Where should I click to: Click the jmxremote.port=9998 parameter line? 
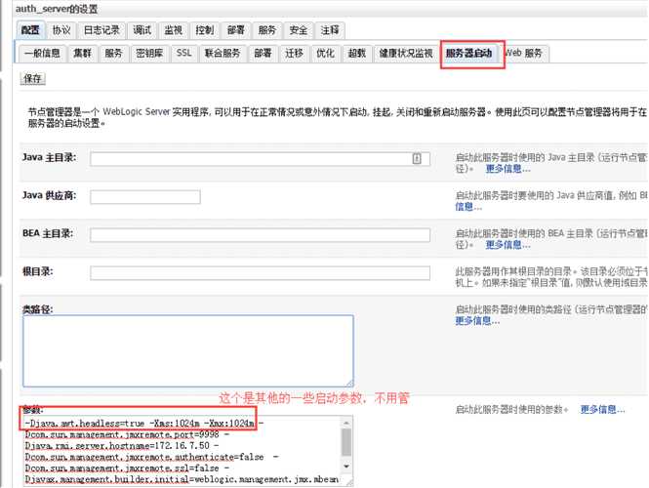126,434
